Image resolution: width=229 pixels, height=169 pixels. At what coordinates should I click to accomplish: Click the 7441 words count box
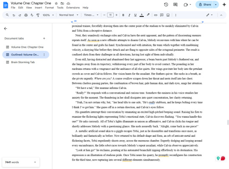(21, 162)
